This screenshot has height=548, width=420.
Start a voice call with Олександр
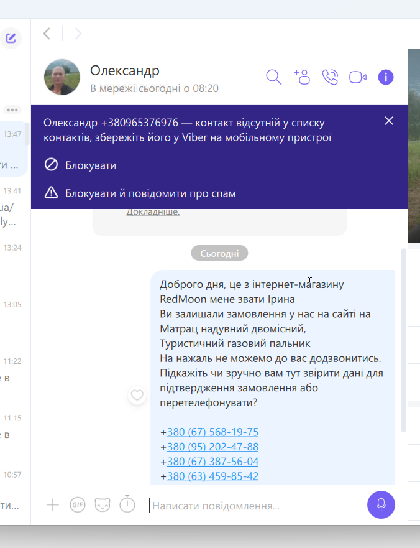coord(330,77)
